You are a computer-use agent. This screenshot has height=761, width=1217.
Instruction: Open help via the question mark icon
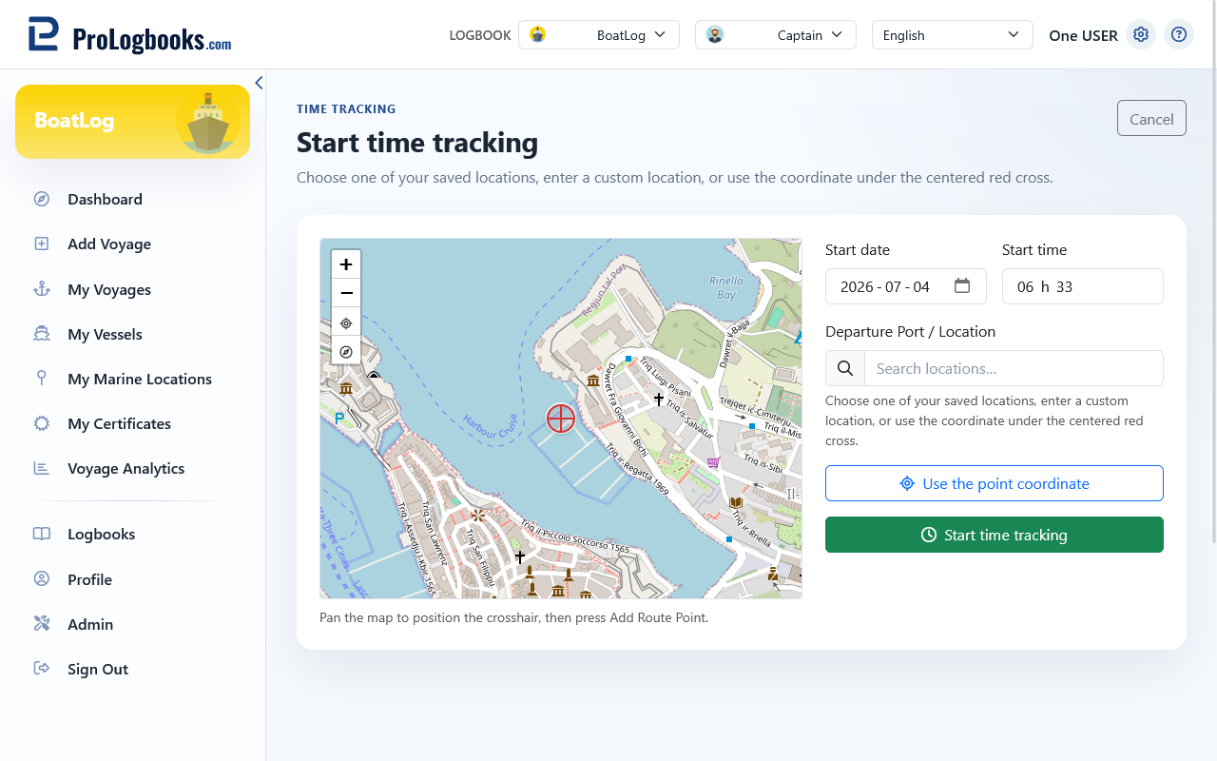1179,35
